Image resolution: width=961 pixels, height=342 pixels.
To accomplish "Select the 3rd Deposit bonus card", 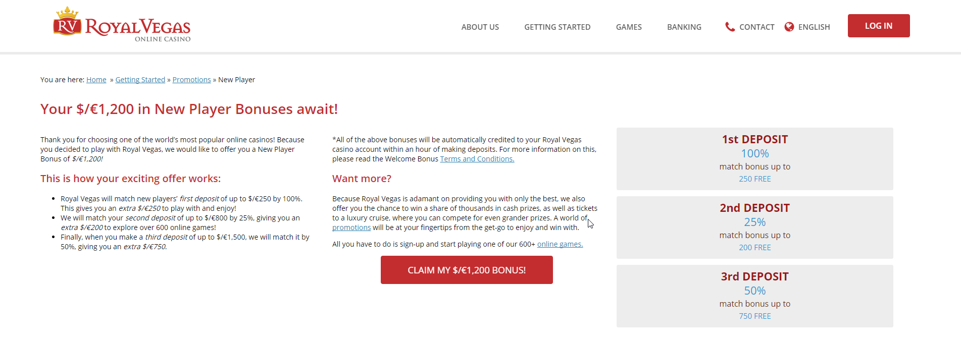I will coord(755,296).
